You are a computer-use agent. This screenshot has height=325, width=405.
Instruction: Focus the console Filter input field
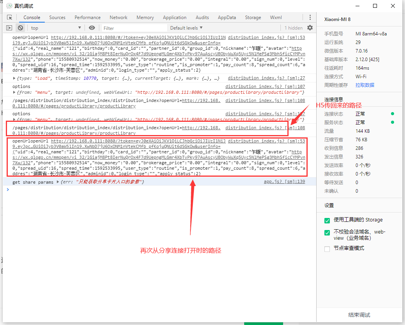click(x=134, y=28)
